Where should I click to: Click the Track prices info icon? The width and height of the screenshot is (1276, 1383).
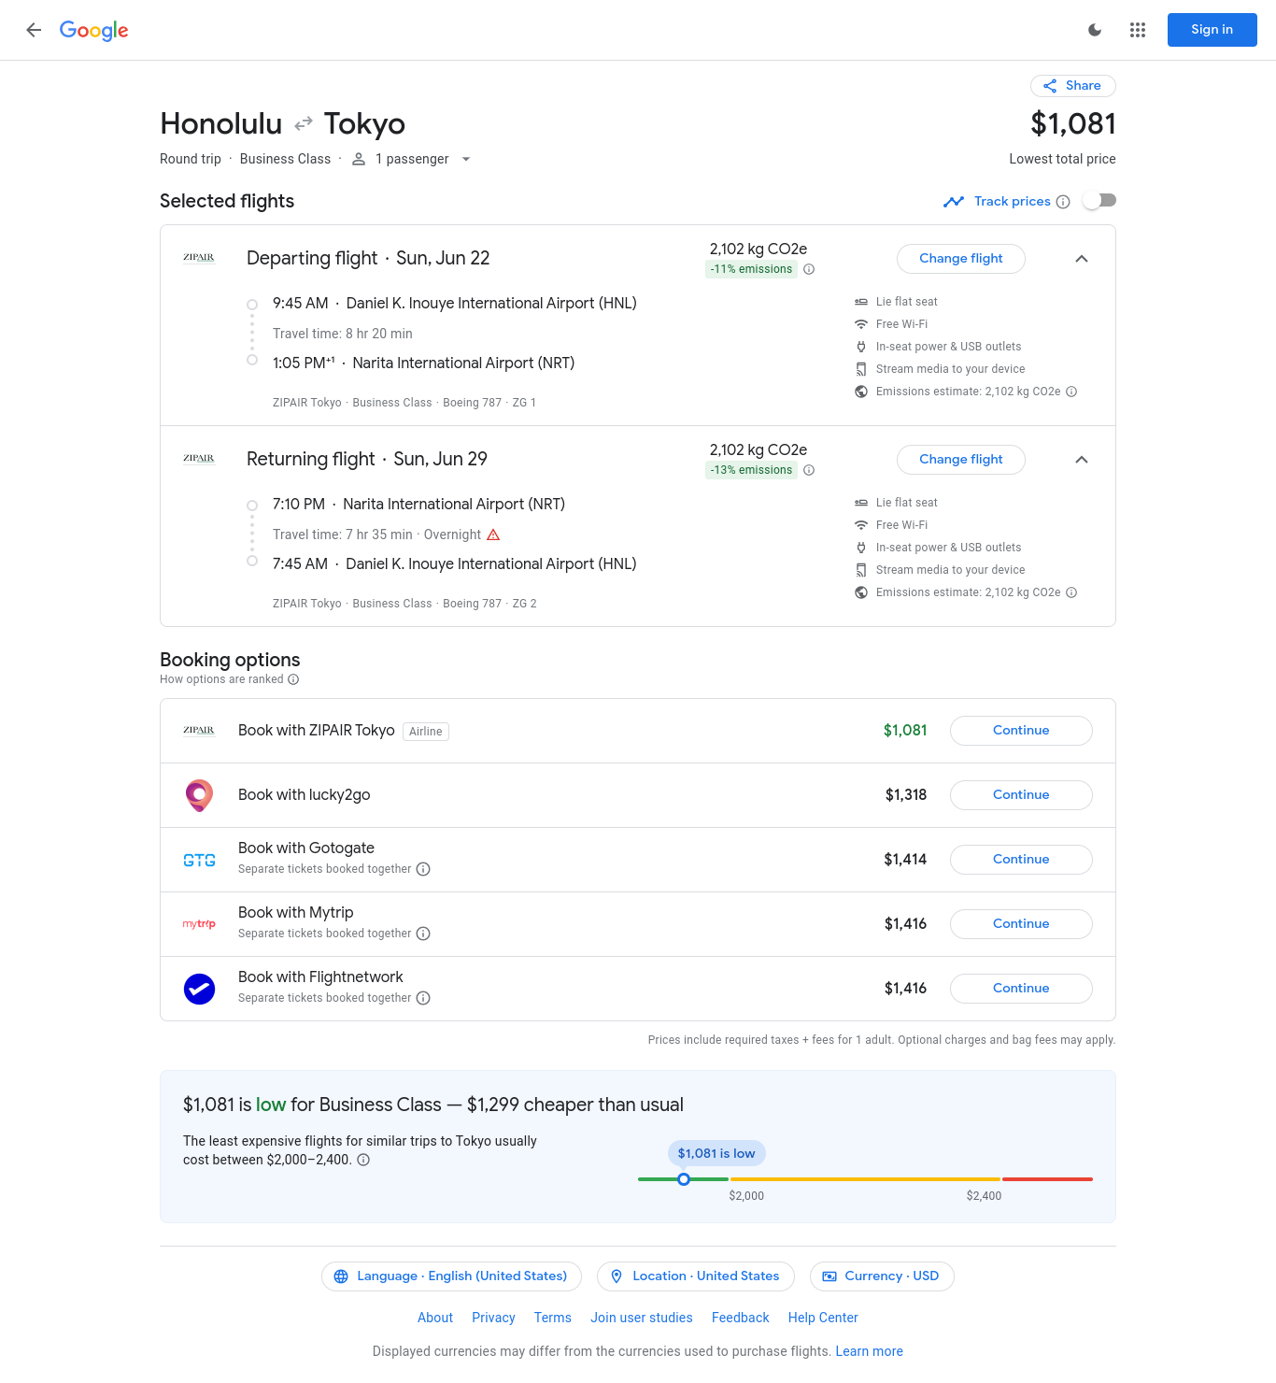point(1063,202)
